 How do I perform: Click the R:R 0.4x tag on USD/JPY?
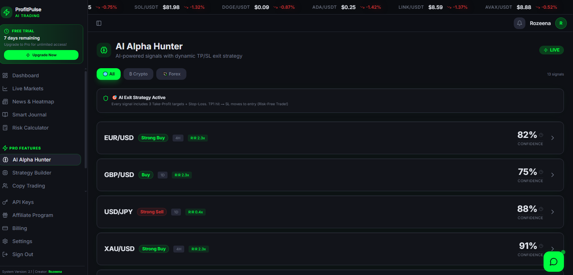[x=195, y=212]
